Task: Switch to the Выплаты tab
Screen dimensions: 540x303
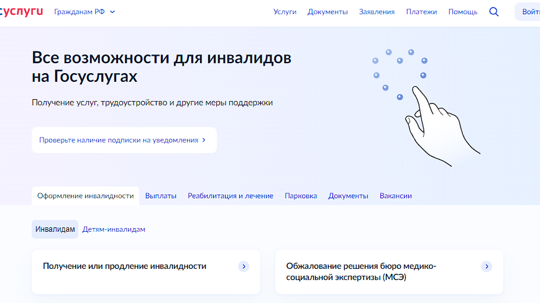Action: click(161, 196)
